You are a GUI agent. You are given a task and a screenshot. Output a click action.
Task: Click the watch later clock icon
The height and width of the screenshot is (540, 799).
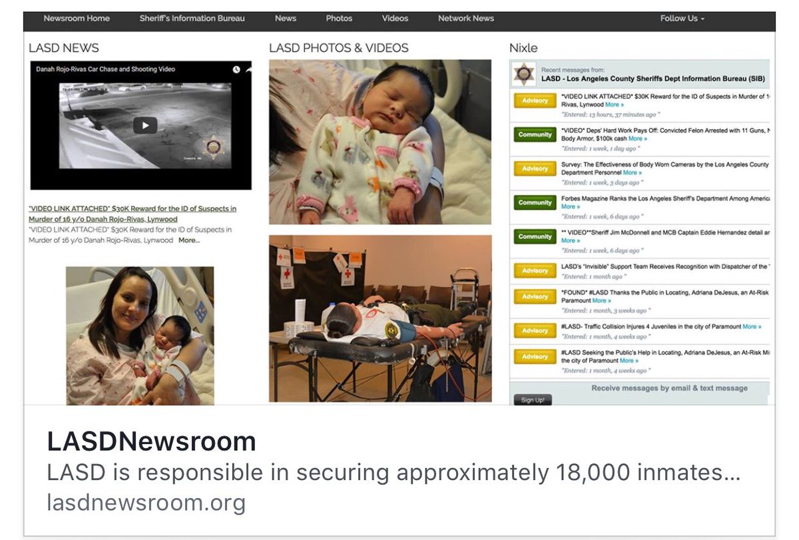tap(236, 69)
